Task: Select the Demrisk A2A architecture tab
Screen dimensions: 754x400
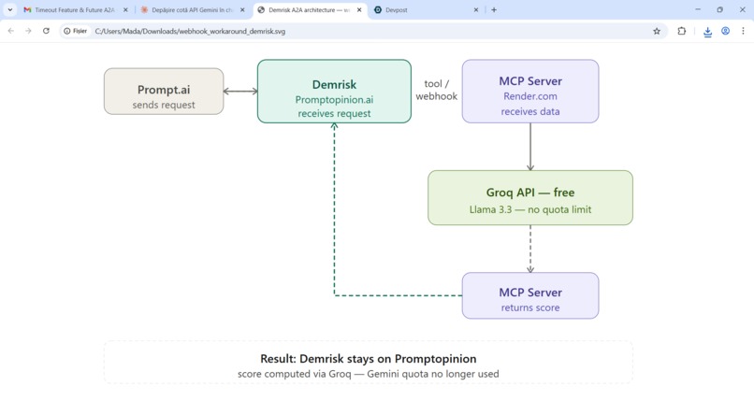Action: 311,9
